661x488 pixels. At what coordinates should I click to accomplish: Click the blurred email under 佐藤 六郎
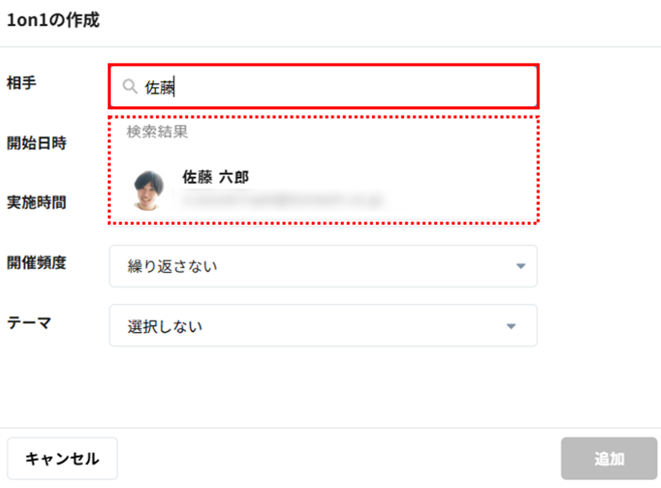point(282,200)
